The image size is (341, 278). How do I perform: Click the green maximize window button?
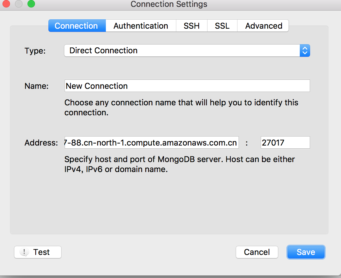[31, 4]
